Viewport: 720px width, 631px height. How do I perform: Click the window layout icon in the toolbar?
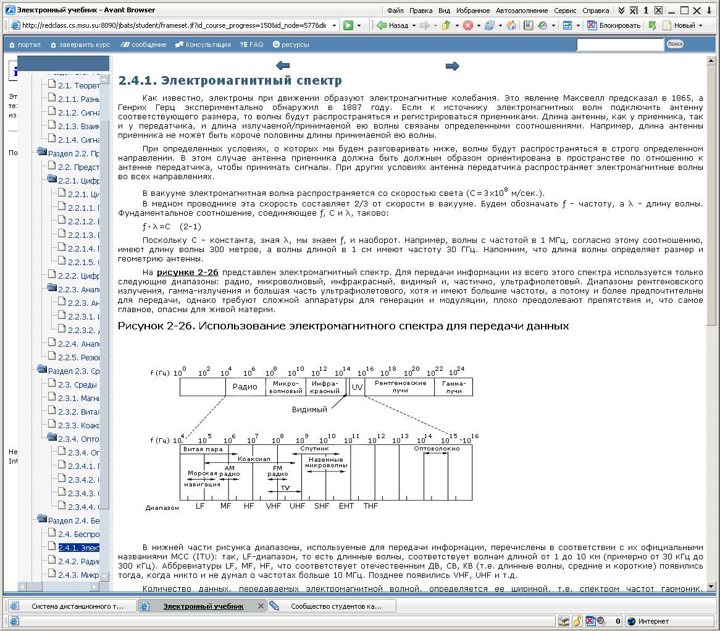point(567,25)
